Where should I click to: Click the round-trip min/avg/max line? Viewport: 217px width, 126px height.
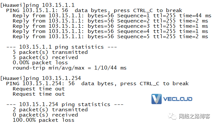click(70, 68)
